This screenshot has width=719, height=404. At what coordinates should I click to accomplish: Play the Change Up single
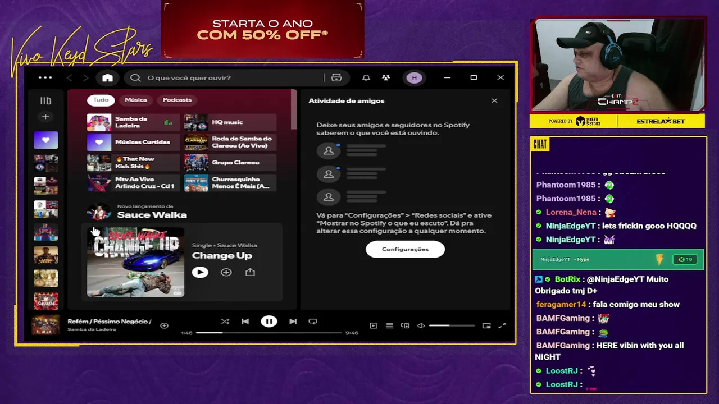pyautogui.click(x=200, y=272)
